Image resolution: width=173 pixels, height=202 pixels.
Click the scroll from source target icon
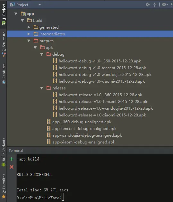[x=148, y=5]
